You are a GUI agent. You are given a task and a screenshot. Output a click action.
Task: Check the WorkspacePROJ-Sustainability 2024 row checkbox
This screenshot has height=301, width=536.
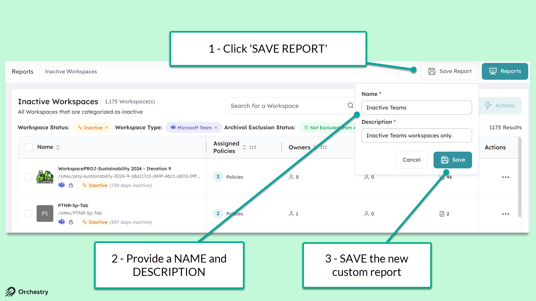tap(28, 177)
